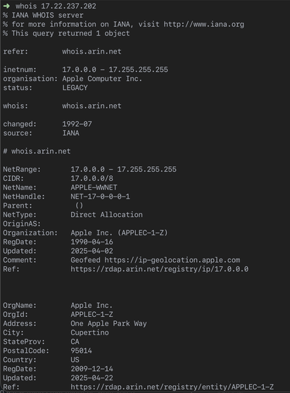
Task: Click the organisation Apple Computer Inc. text
Action: coord(102,79)
